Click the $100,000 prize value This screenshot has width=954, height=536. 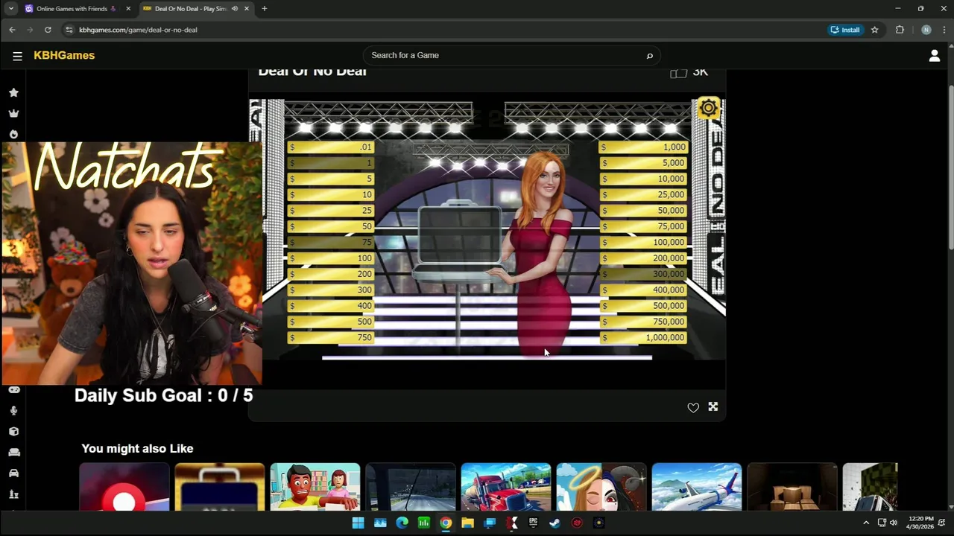coord(643,242)
